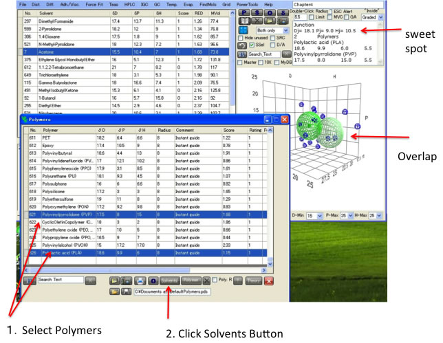Screen dimensions: 443x343
Task: Click the Score column header in the Polymers table
Action: pyautogui.click(x=235, y=130)
